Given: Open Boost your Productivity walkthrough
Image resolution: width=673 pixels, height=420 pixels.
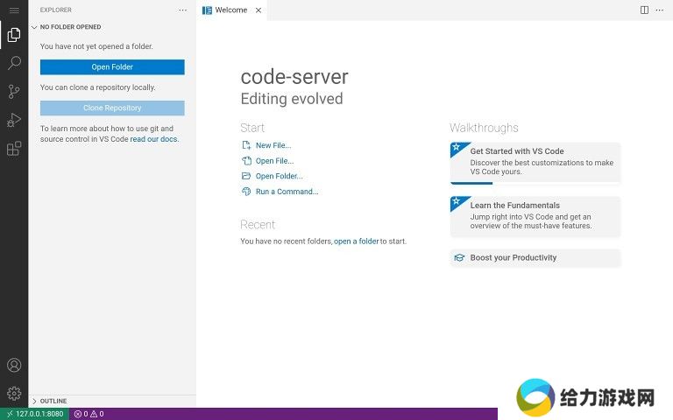Looking at the screenshot, I should (535, 257).
